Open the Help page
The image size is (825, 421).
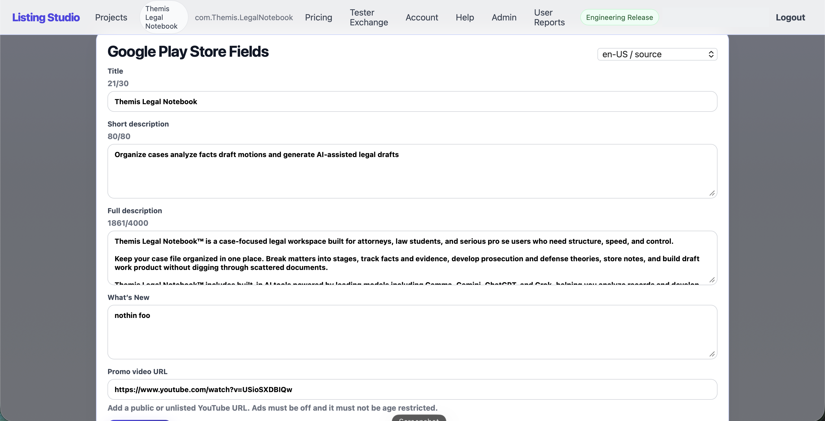(x=465, y=17)
